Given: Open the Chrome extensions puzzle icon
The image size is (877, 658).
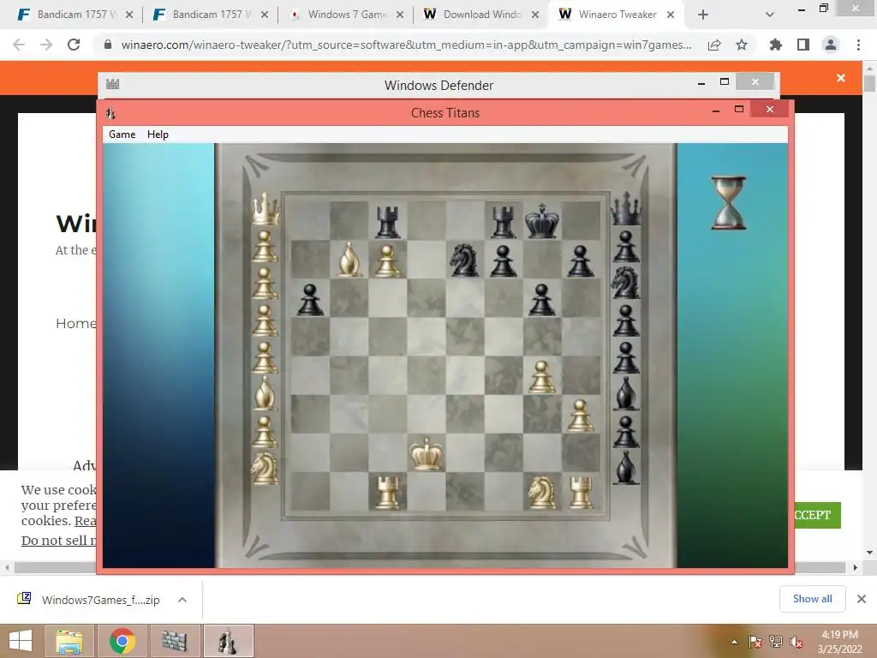Looking at the screenshot, I should (775, 45).
